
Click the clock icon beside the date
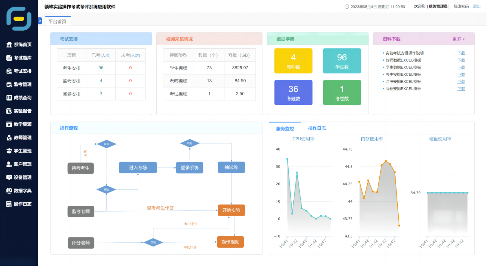click(x=347, y=7)
